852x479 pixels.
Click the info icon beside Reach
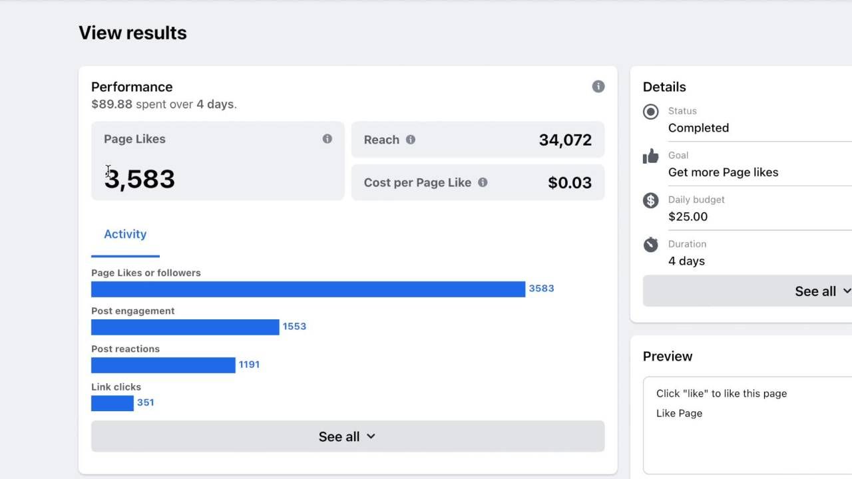pos(411,140)
